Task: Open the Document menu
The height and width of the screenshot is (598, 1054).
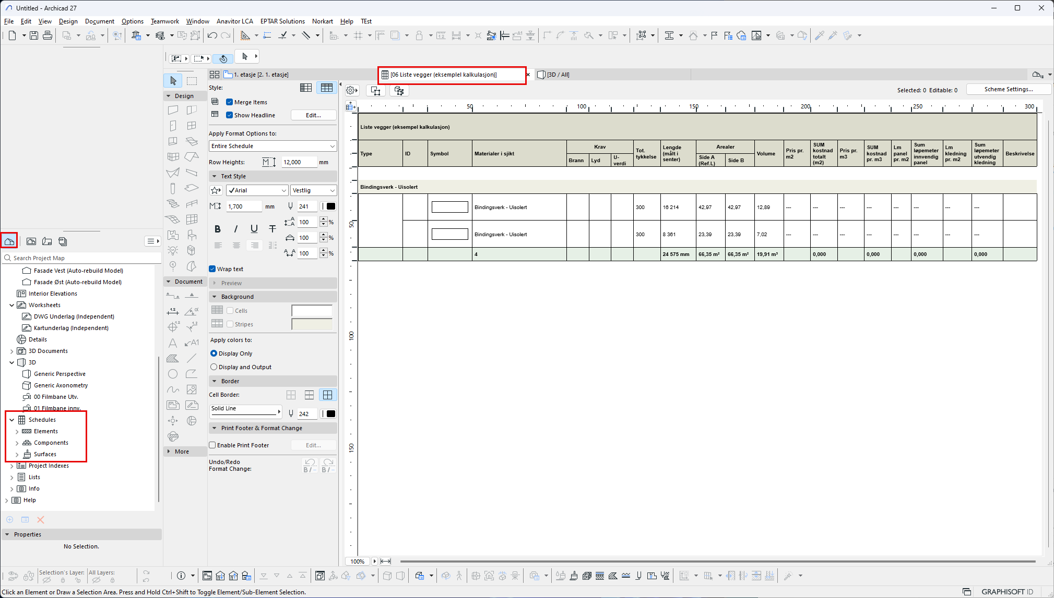Action: [x=99, y=21]
